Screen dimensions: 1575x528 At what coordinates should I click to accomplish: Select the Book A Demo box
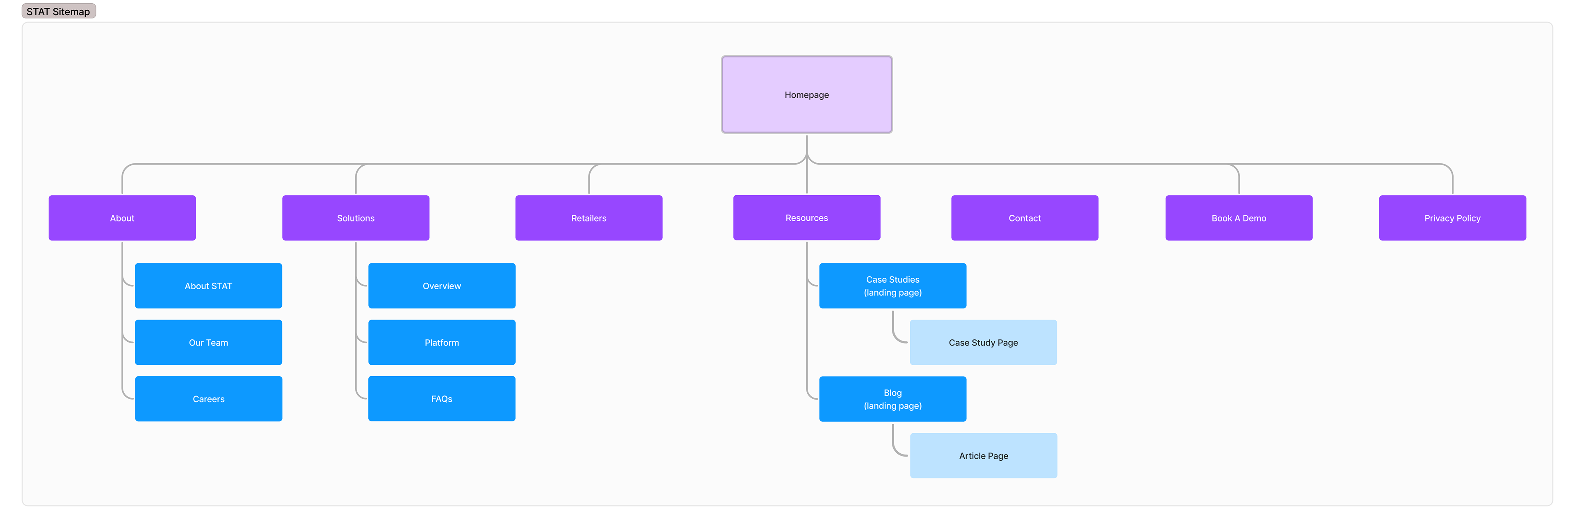point(1239,218)
